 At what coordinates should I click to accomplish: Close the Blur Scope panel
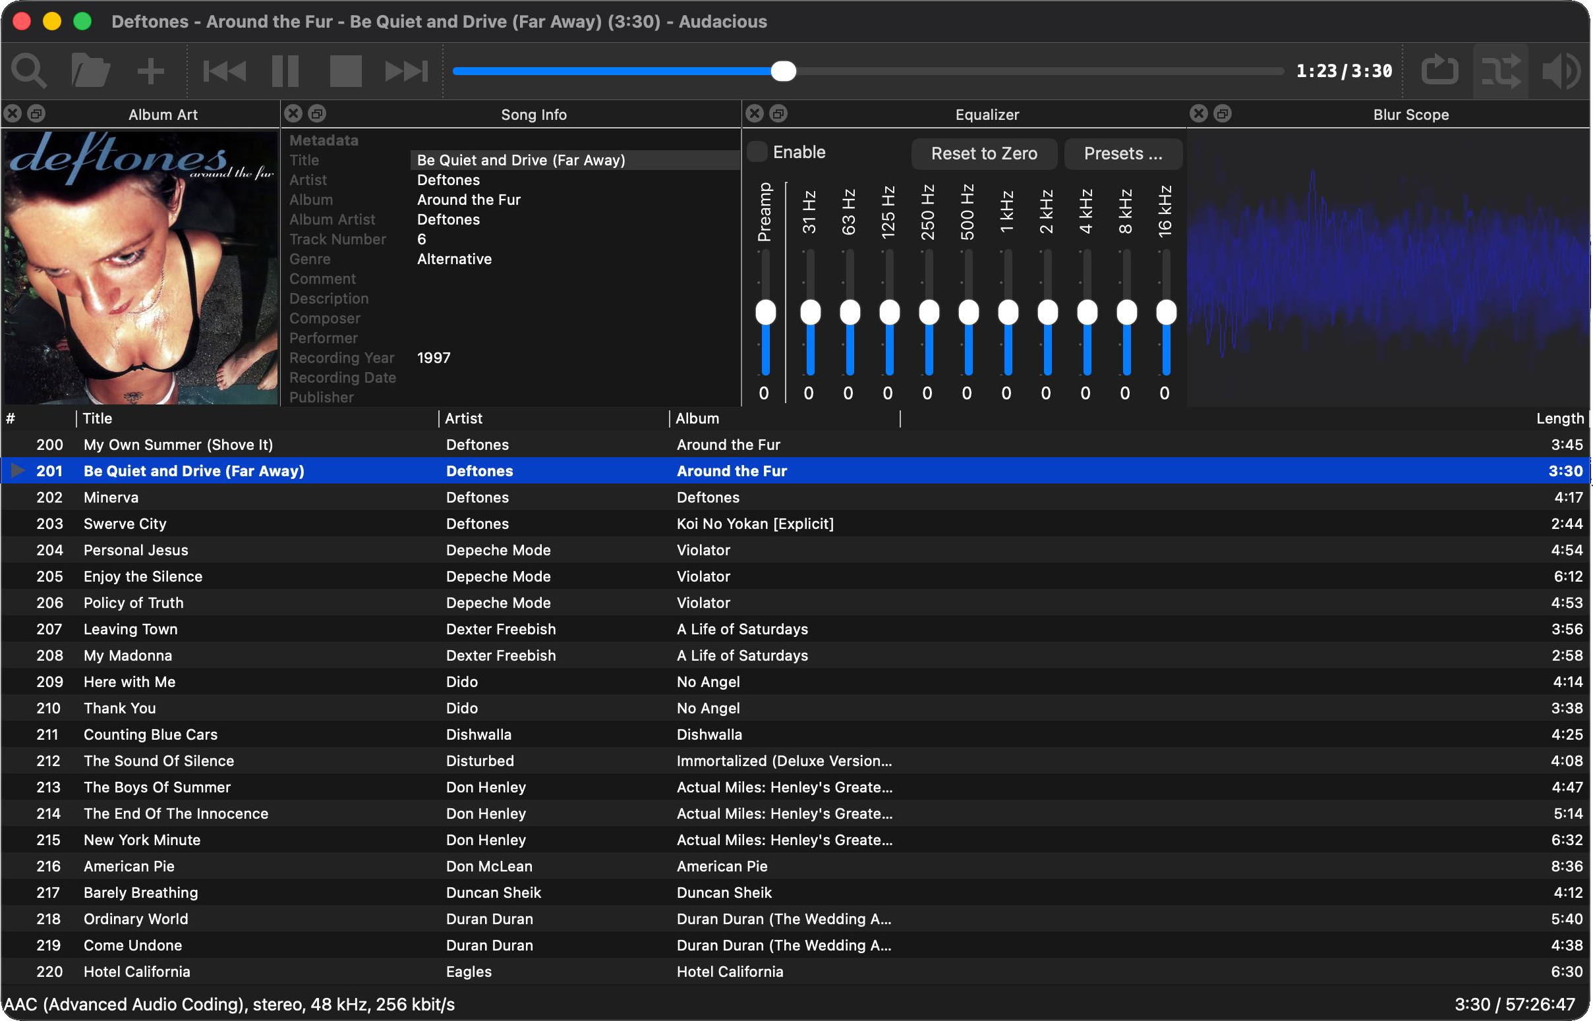(x=1199, y=114)
